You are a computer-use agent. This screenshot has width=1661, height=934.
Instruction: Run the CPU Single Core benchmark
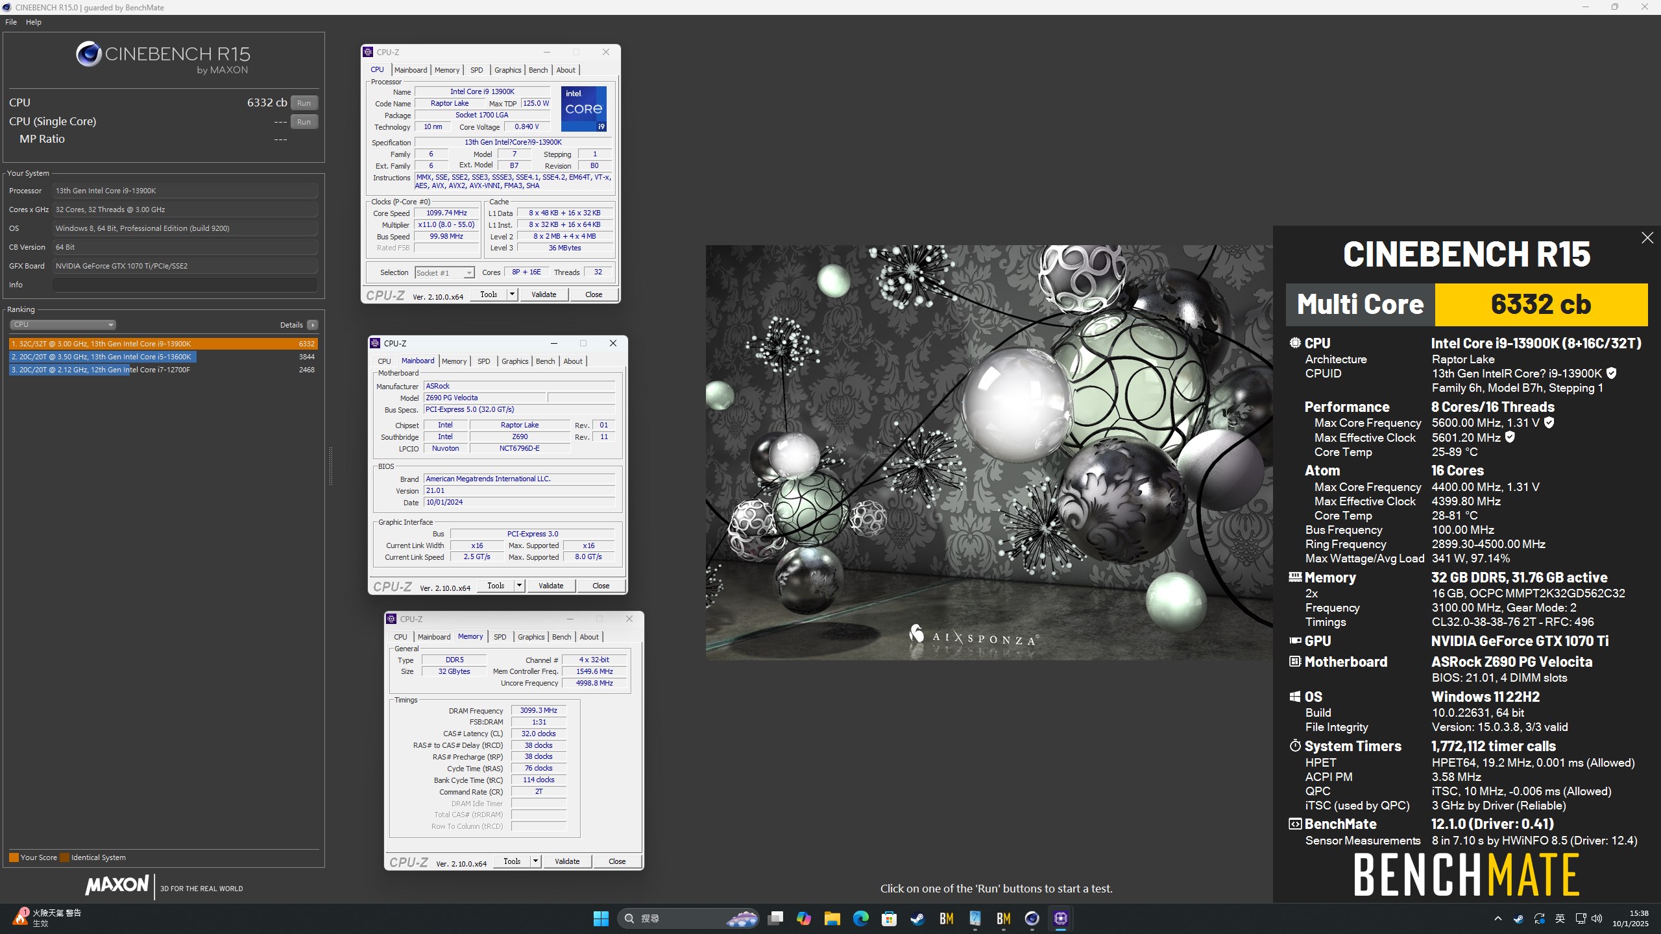[304, 122]
